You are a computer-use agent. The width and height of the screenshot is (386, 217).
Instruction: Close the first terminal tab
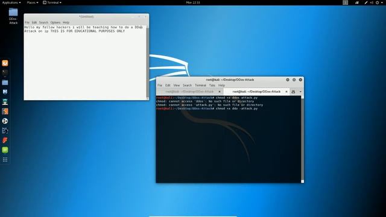(x=220, y=92)
